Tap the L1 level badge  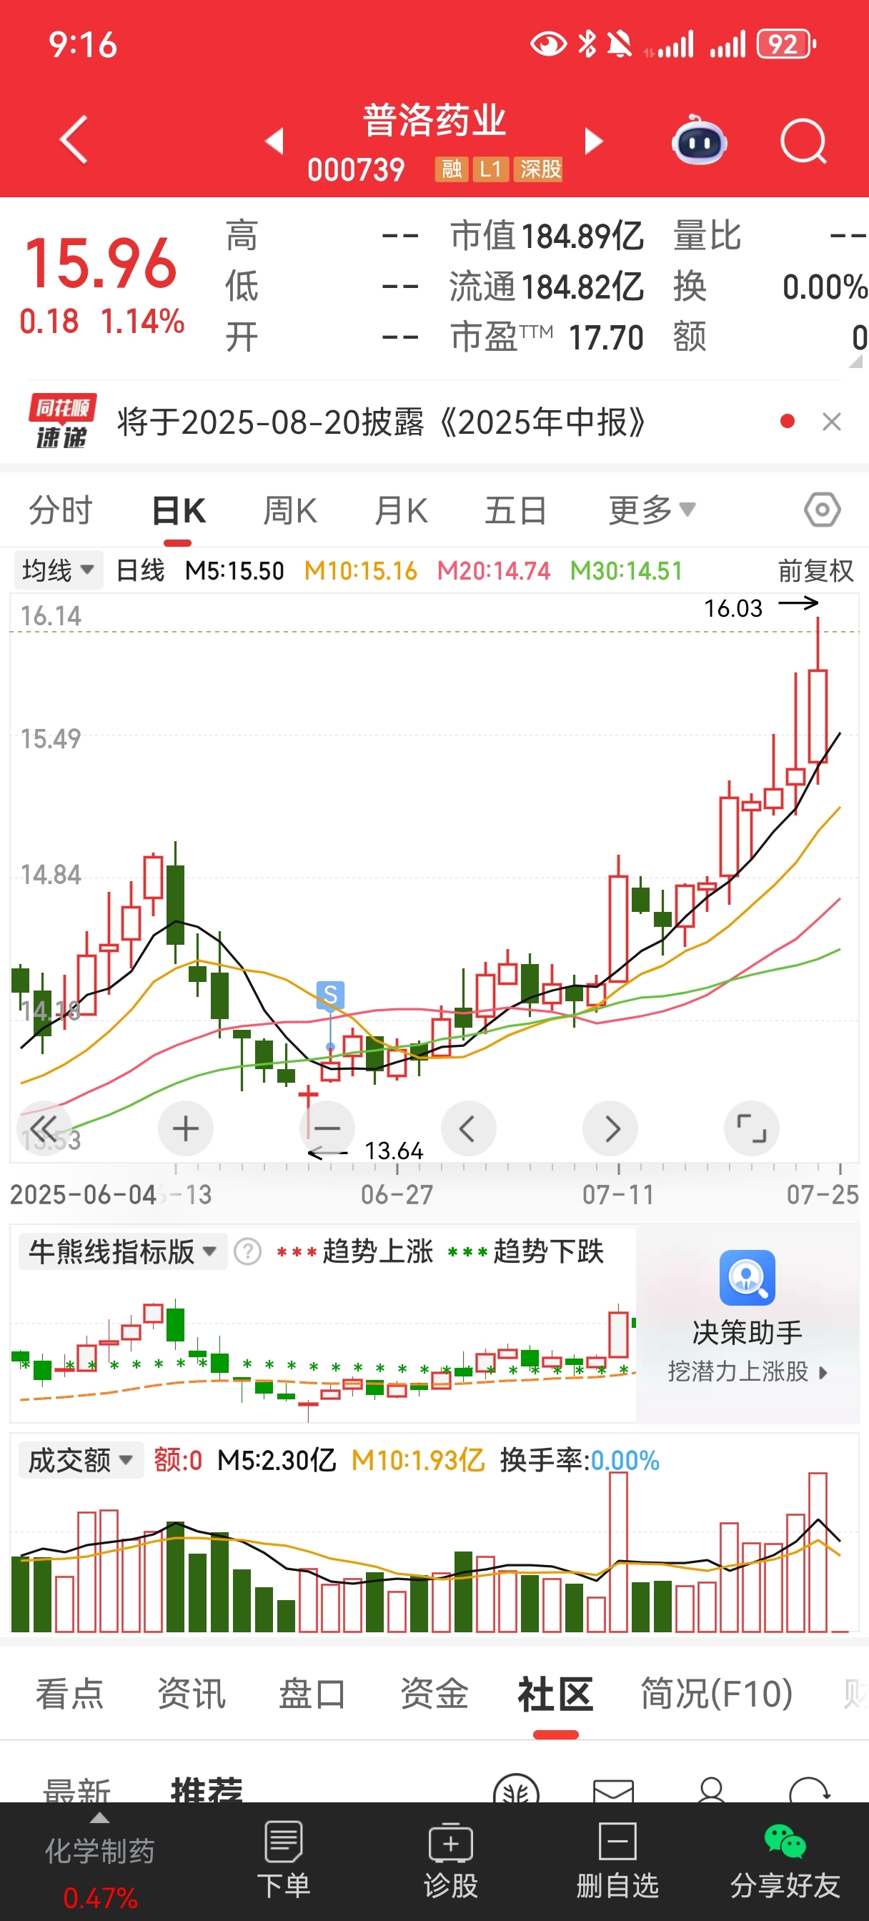tap(491, 169)
